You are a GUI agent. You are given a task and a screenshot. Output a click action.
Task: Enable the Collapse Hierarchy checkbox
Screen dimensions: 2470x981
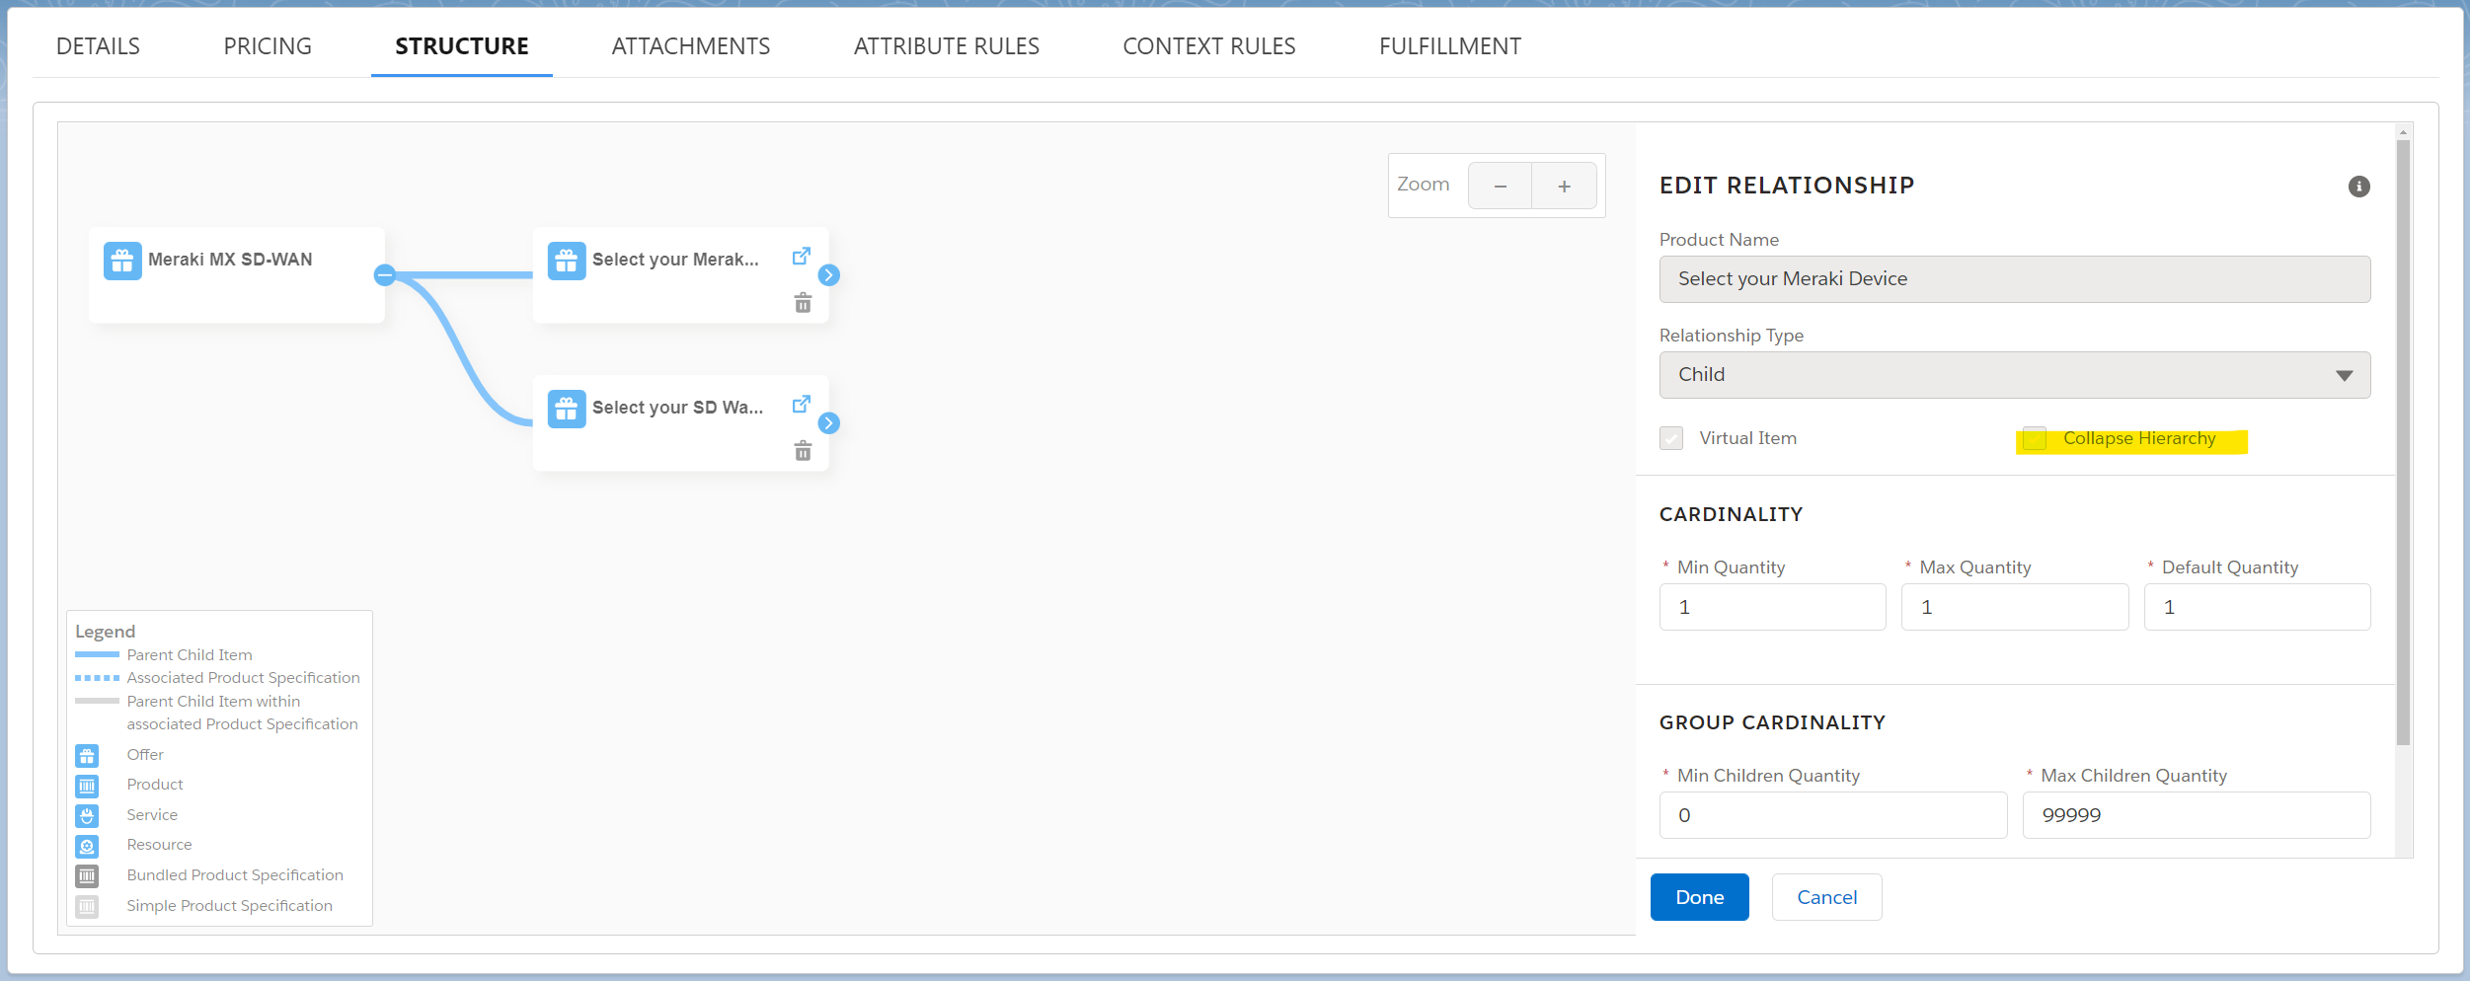2034,438
